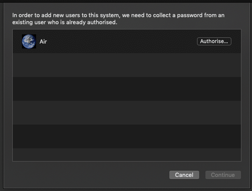Select the Earth globe user picture

pyautogui.click(x=29, y=41)
